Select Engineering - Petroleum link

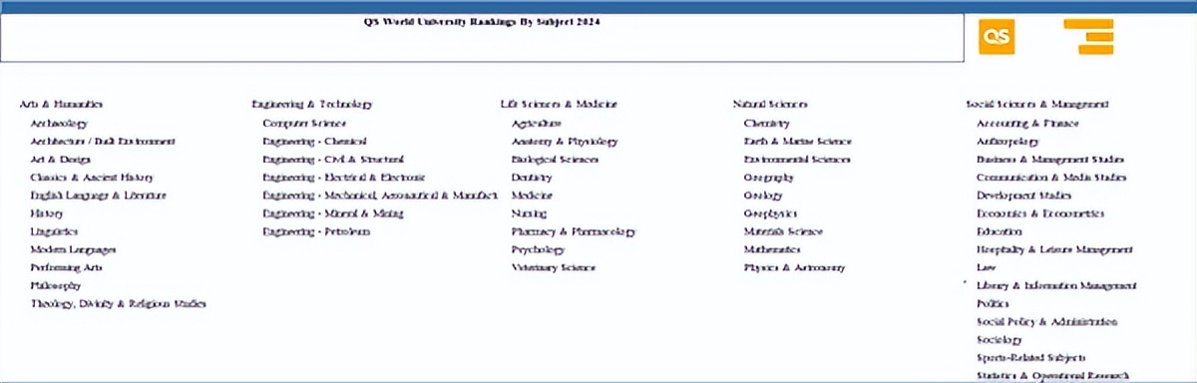tap(316, 231)
